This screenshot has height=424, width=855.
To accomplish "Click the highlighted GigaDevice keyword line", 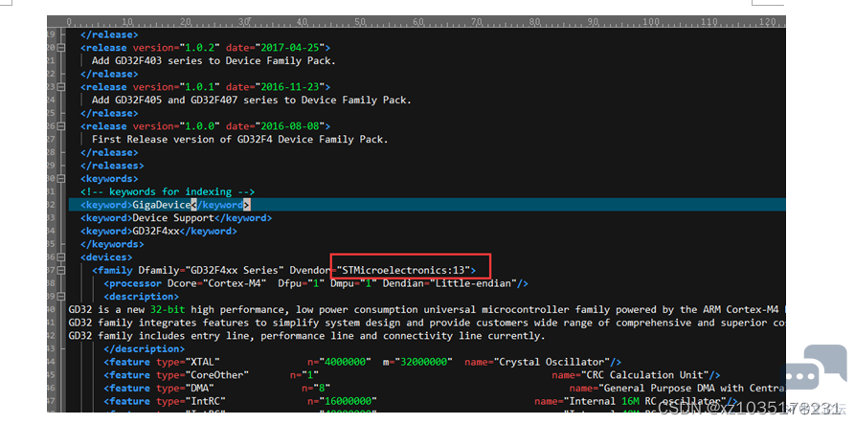I will tap(427, 205).
